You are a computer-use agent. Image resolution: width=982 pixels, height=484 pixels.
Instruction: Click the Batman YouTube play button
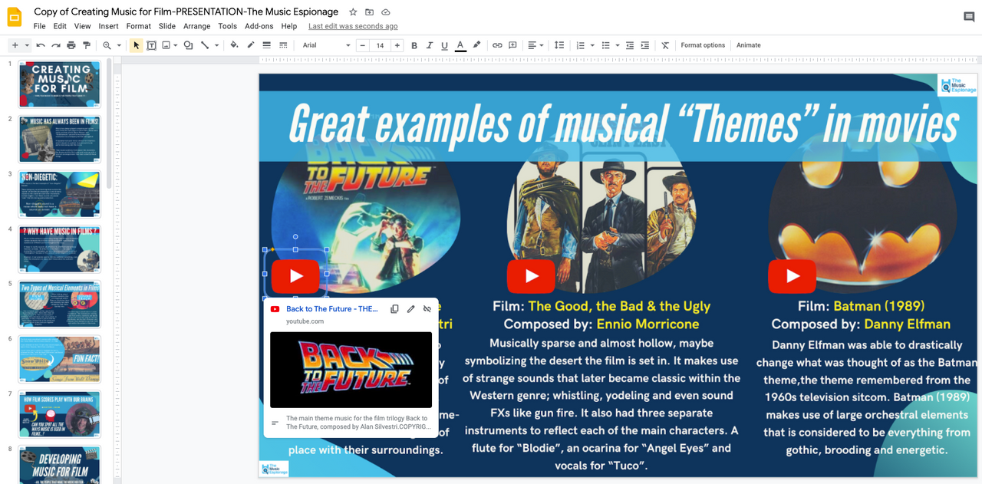point(792,276)
